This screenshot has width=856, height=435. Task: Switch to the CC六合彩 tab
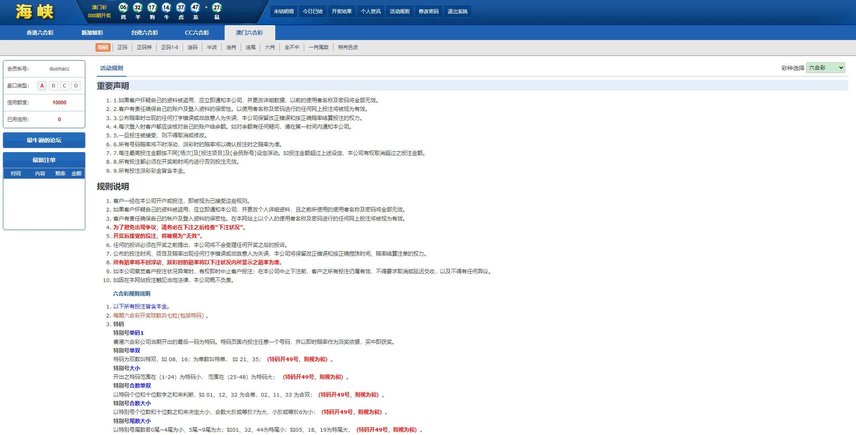(x=197, y=32)
